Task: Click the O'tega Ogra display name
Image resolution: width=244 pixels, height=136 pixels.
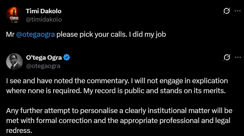Action: tap(44, 58)
